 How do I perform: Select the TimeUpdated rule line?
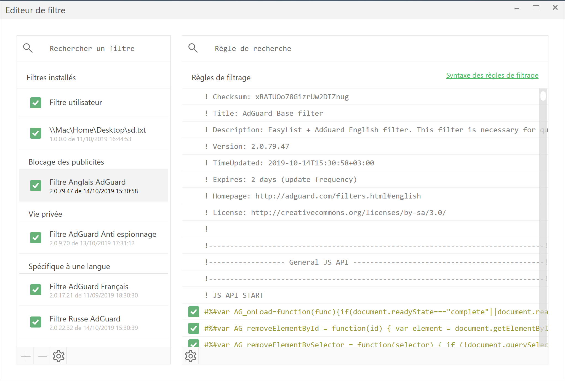(361, 163)
